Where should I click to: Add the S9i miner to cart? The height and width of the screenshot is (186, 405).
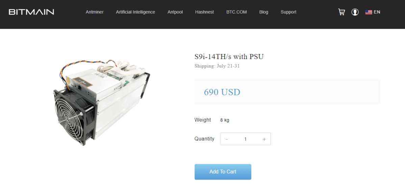[x=223, y=172]
